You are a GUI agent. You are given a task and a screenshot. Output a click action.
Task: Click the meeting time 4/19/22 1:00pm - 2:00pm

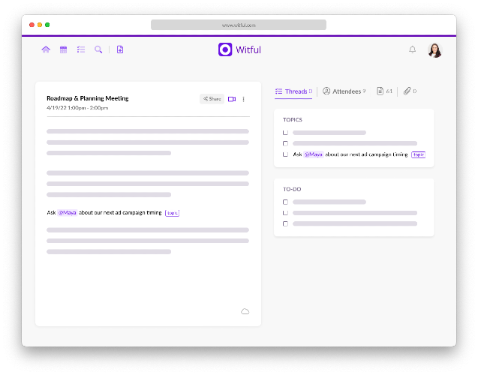(77, 108)
